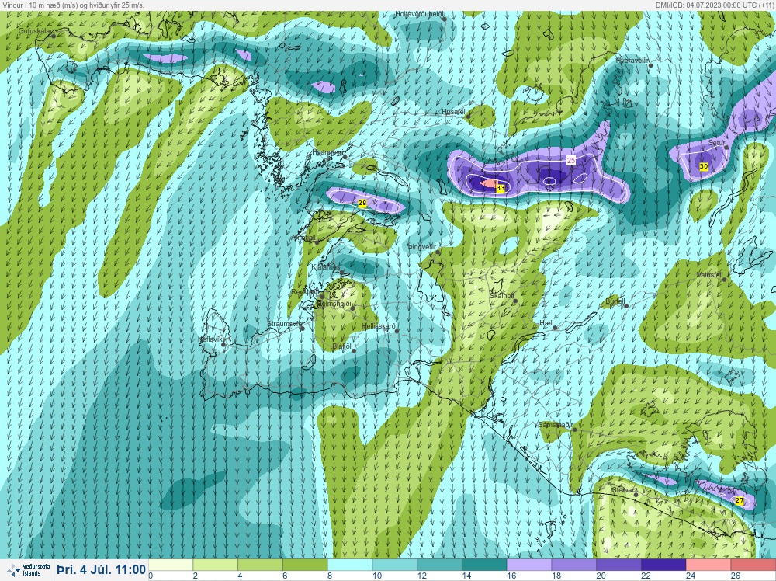
Task: Select the Vatnsfell station marker
Action: coord(724,280)
